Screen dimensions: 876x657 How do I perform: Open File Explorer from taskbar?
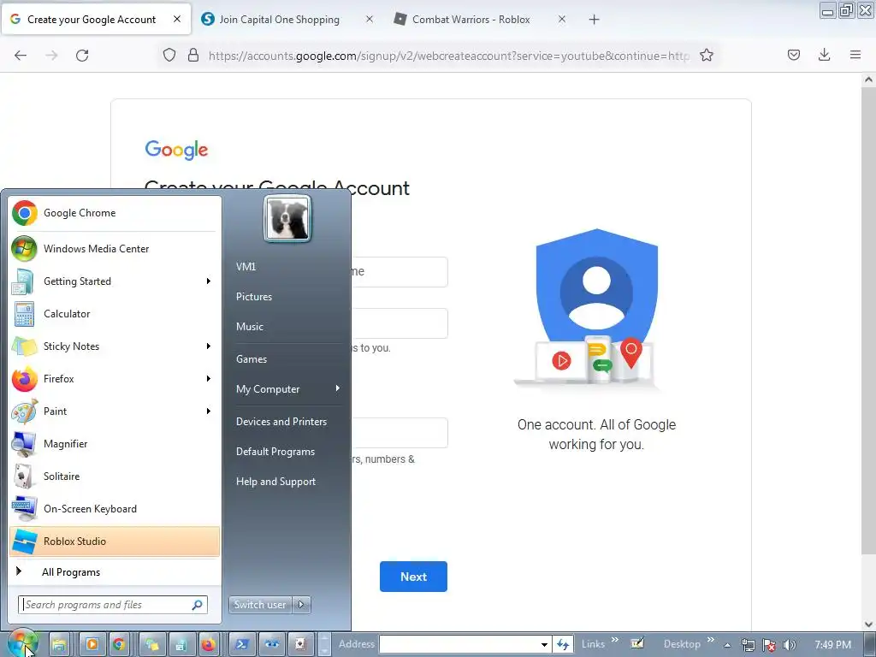click(x=59, y=645)
